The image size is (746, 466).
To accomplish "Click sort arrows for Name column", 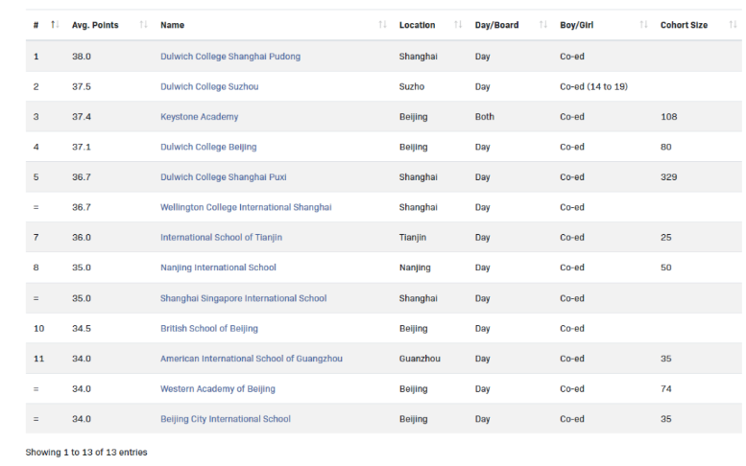I will click(x=382, y=25).
